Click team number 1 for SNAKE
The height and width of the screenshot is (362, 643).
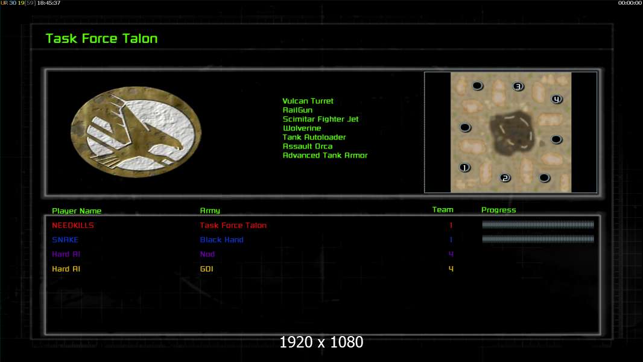(451, 240)
